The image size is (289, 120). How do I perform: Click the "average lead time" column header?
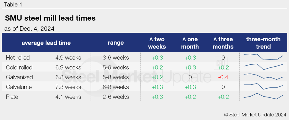click(46, 43)
